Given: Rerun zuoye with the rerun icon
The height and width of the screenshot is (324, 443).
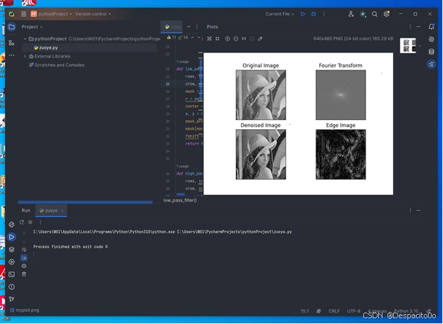Looking at the screenshot, I should [x=22, y=222].
